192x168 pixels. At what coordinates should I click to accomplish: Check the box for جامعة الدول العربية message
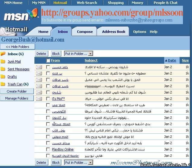(48, 156)
